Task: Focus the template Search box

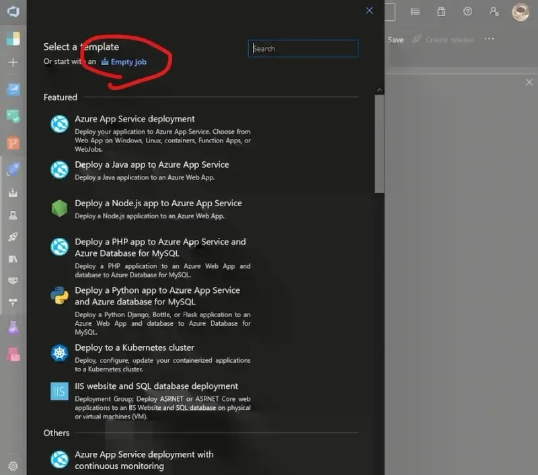Action: (303, 48)
